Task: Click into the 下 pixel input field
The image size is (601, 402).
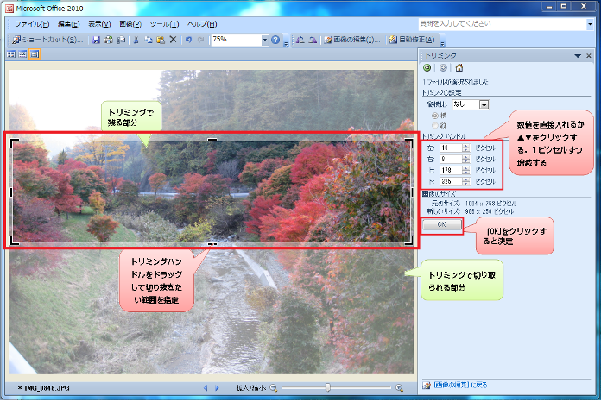Action: [x=451, y=181]
